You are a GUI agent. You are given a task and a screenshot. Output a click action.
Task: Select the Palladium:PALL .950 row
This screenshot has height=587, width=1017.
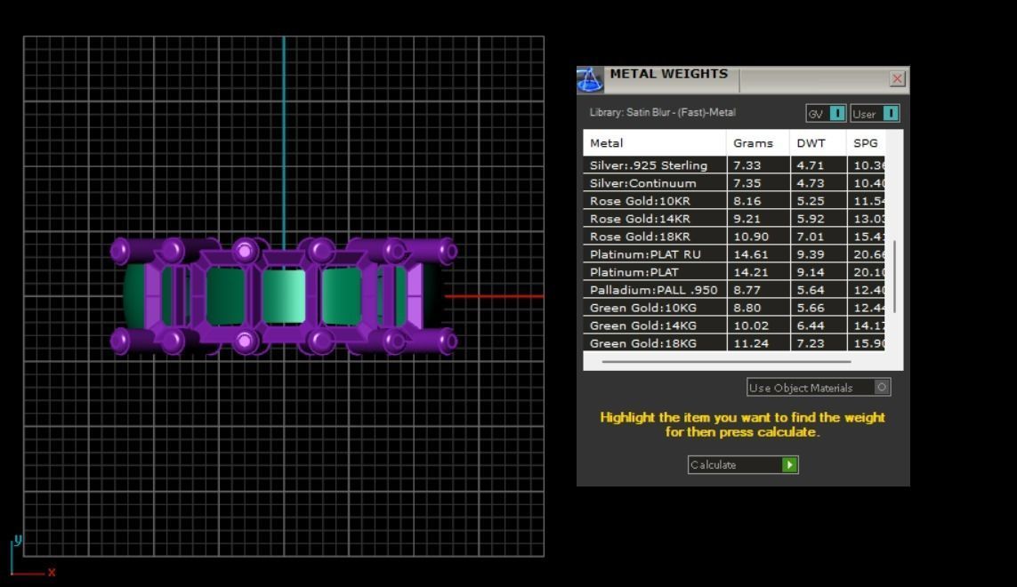click(733, 290)
